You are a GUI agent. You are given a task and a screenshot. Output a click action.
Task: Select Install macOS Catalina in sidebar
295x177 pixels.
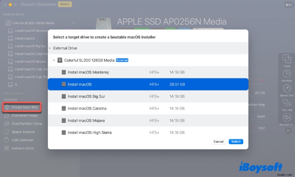click(x=31, y=54)
